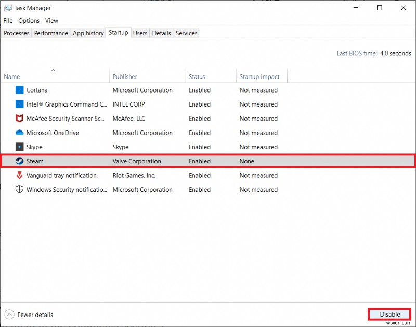Image resolution: width=416 pixels, height=327 pixels.
Task: Sort by the Publisher column header
Action: pyautogui.click(x=148, y=76)
